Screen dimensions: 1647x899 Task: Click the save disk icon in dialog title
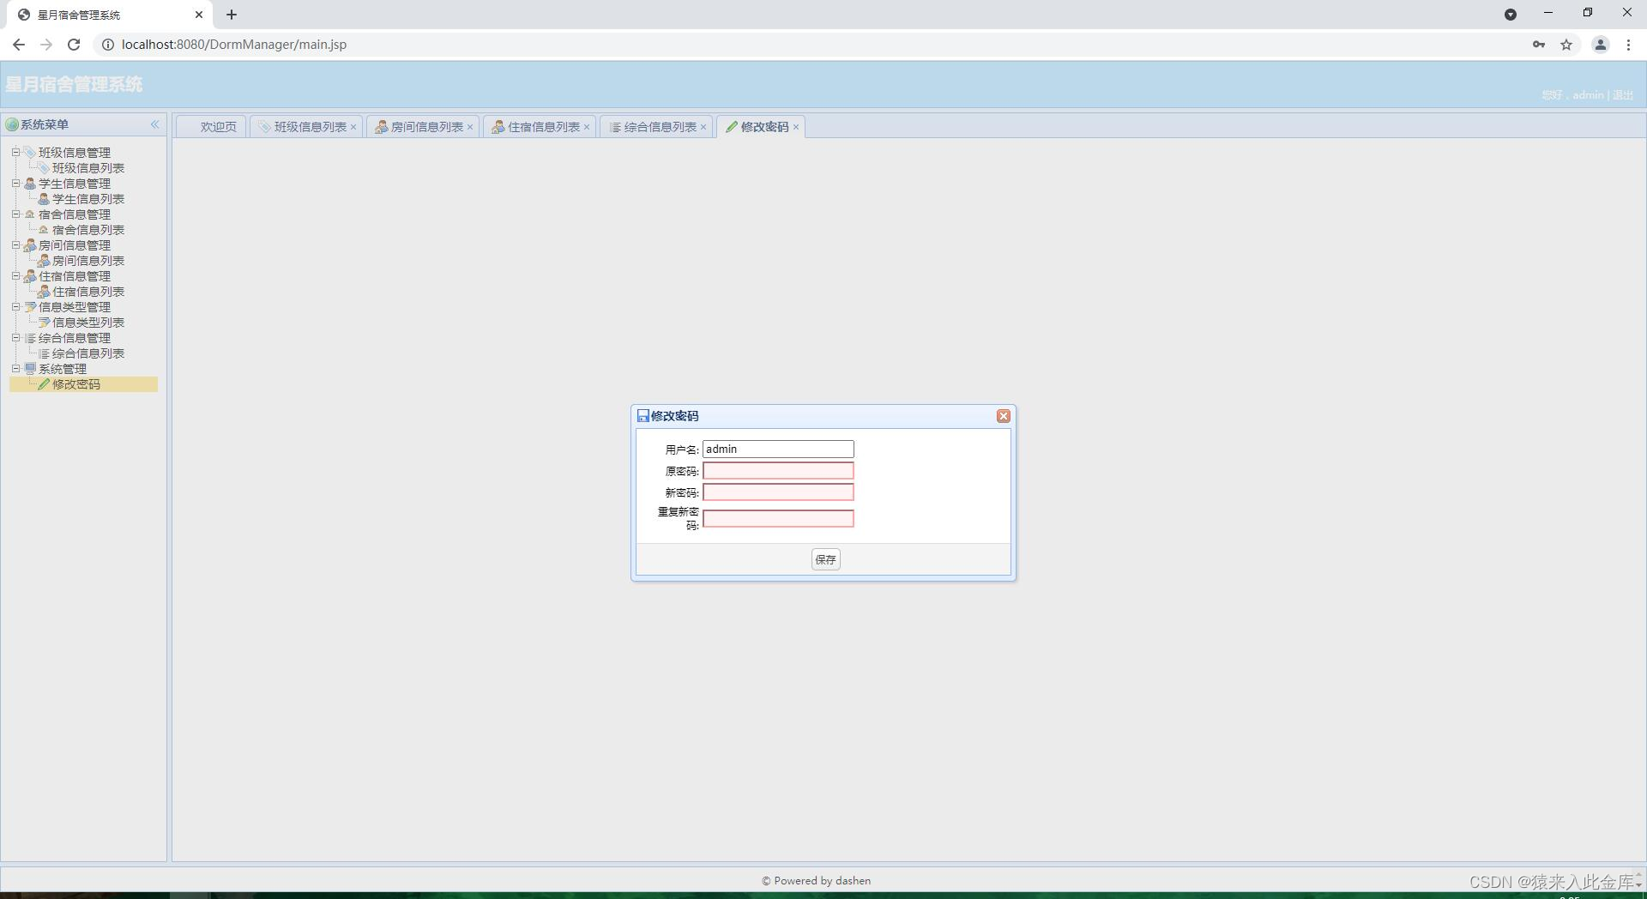coord(643,416)
